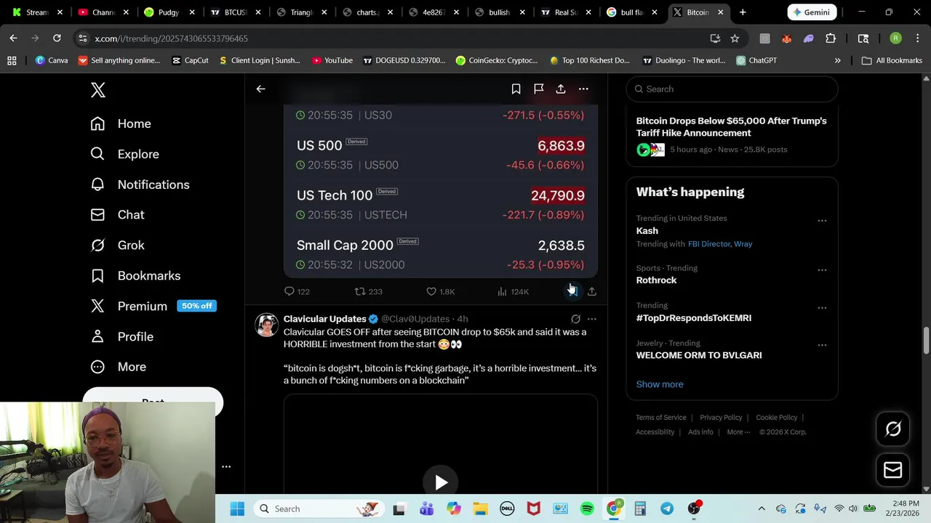Open All Bookmarks folder
This screenshot has height=523, width=931.
point(892,60)
